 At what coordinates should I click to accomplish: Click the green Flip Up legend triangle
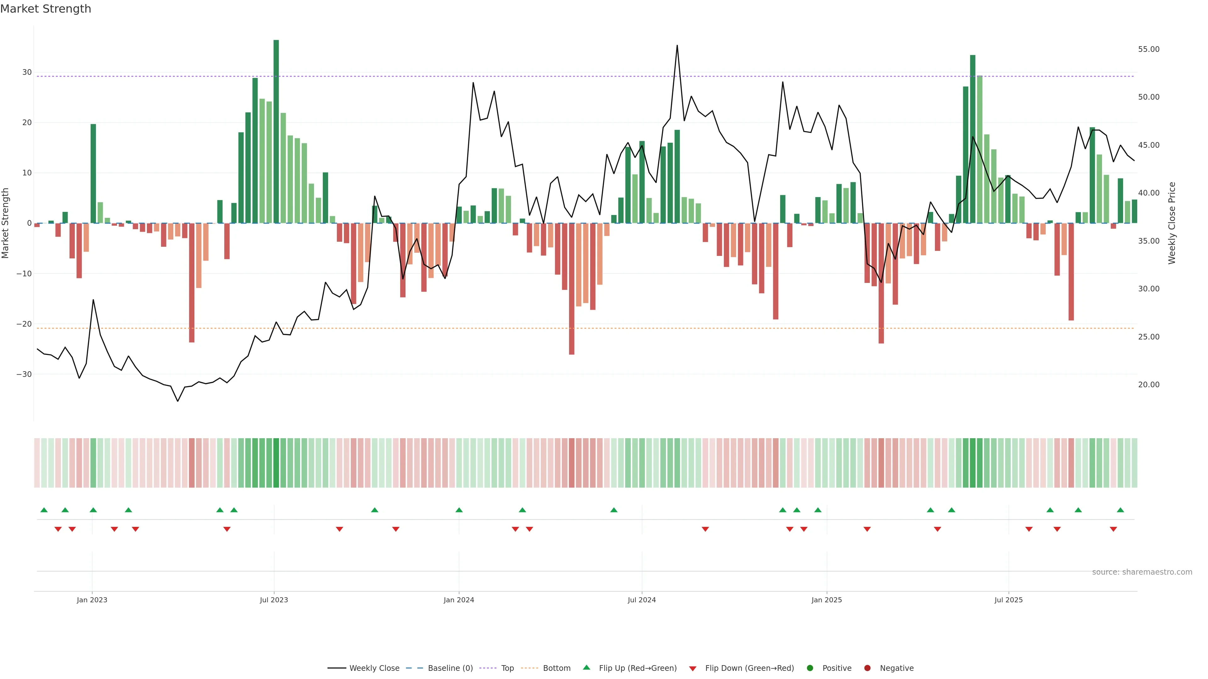[x=586, y=667]
